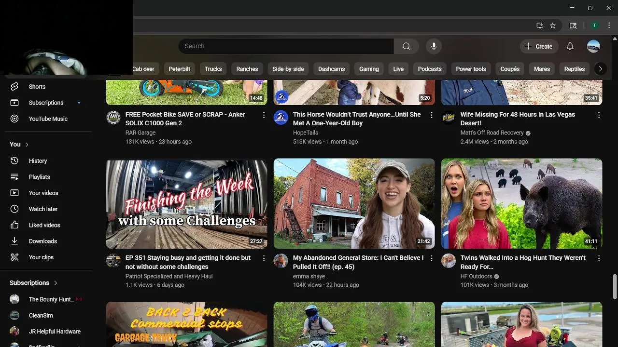This screenshot has height=347, width=618.
Task: Click the search magnifier button
Action: pyautogui.click(x=406, y=46)
